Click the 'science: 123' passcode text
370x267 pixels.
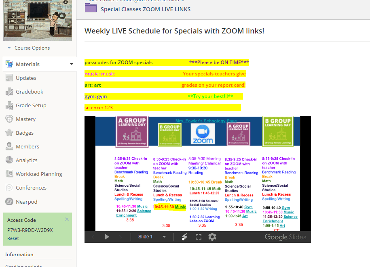pos(99,108)
